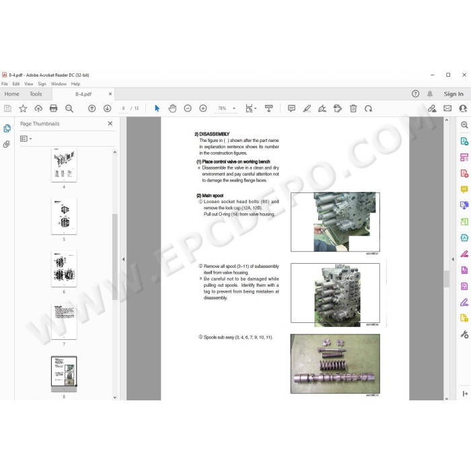Screen dimensions: 471x471
Task: Click the document scroll up arrow
Action: (447, 120)
